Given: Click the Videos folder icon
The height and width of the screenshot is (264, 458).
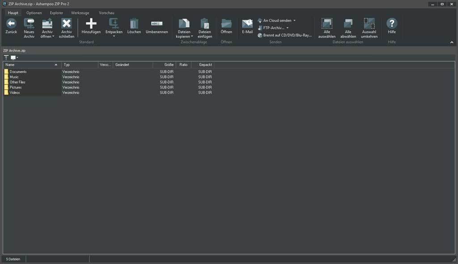Looking at the screenshot, I should (x=6, y=93).
